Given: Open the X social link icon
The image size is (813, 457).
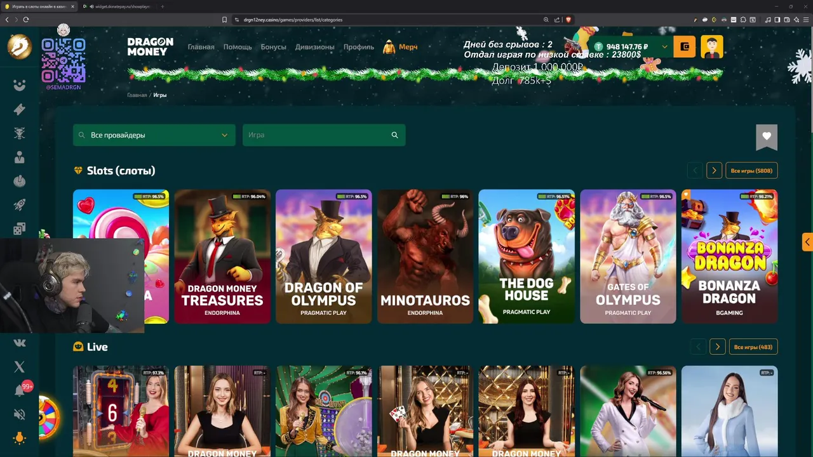Looking at the screenshot, I should [x=20, y=367].
